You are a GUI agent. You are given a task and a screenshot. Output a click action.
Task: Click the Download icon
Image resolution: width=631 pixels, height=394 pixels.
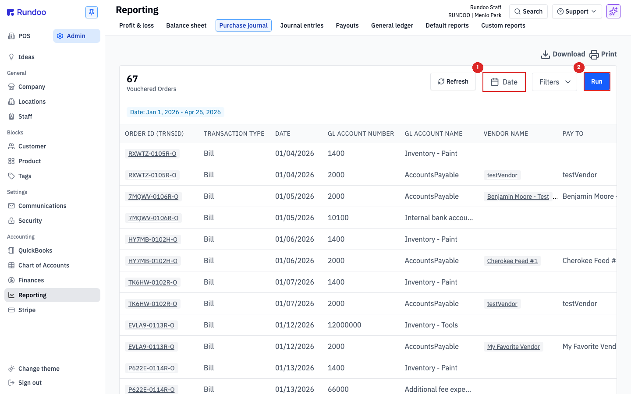point(545,54)
